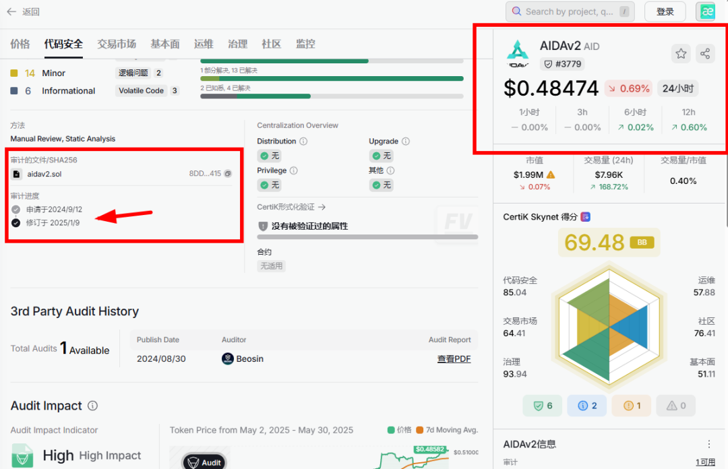Click the green shield badge showing 6
The image size is (728, 469).
point(543,405)
